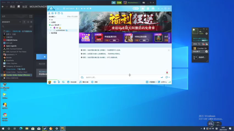Viewport: 234px width, 131px height.
Task: Open the Library menu in Steam
Action: (19, 7)
